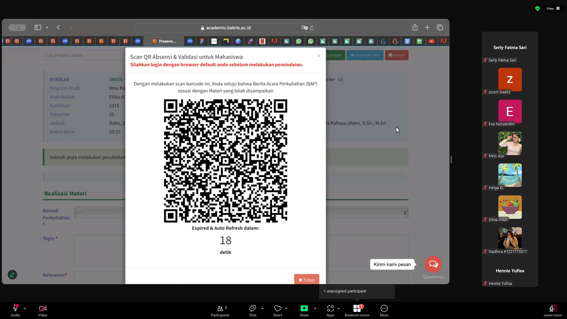Switch to the YouTube pinned tab

tap(431, 41)
